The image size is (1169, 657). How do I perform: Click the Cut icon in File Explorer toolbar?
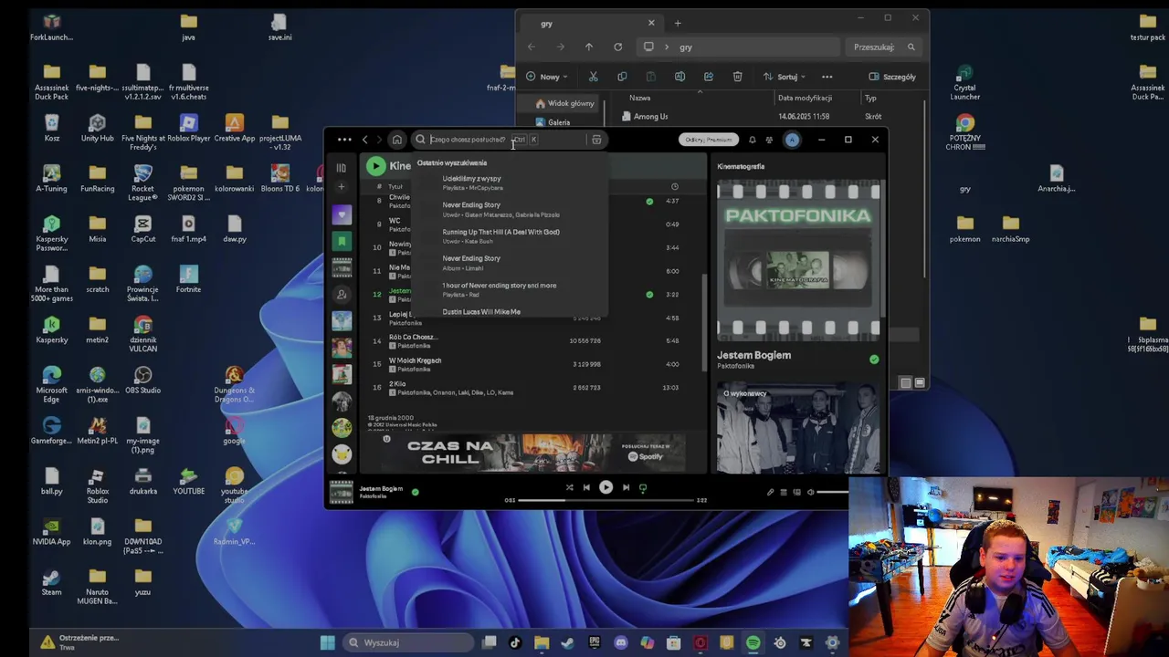(593, 77)
